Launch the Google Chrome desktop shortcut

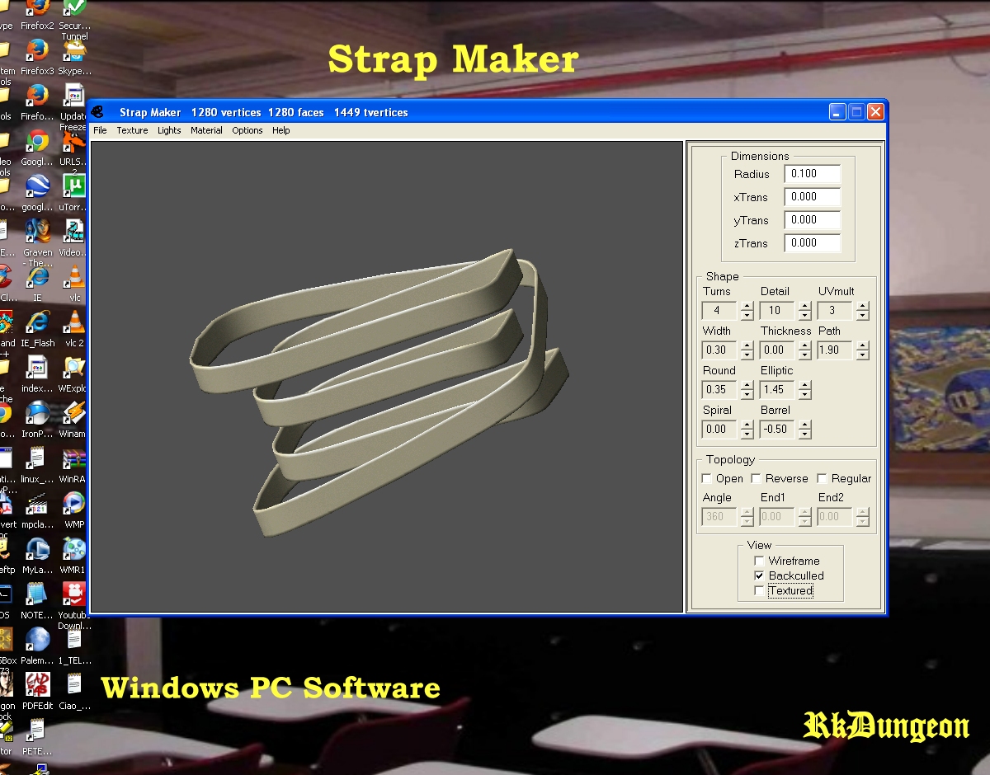pos(37,148)
